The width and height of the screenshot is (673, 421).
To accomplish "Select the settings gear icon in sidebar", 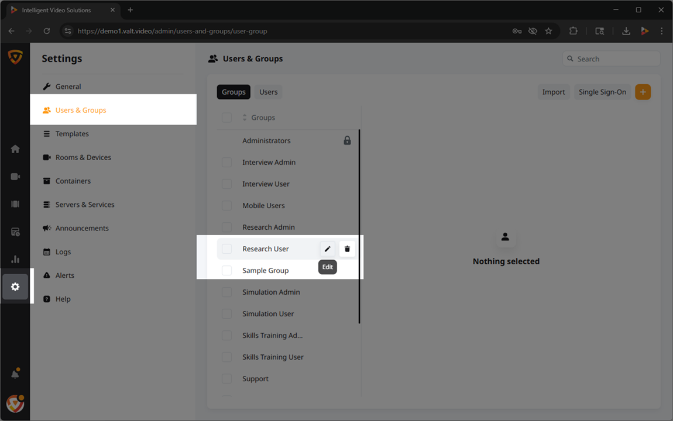I will pyautogui.click(x=15, y=287).
